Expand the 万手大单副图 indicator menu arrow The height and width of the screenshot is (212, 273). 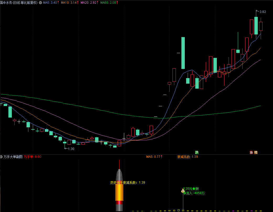(x=2, y=157)
